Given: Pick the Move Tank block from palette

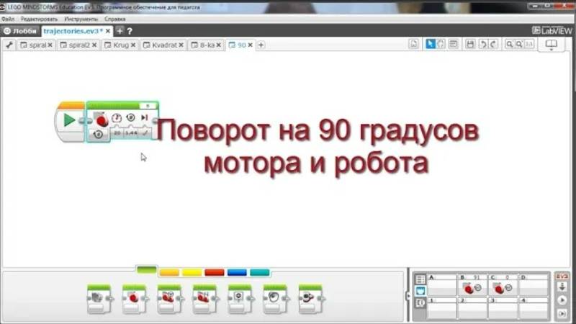Looking at the screenshot, I should pos(204,299).
